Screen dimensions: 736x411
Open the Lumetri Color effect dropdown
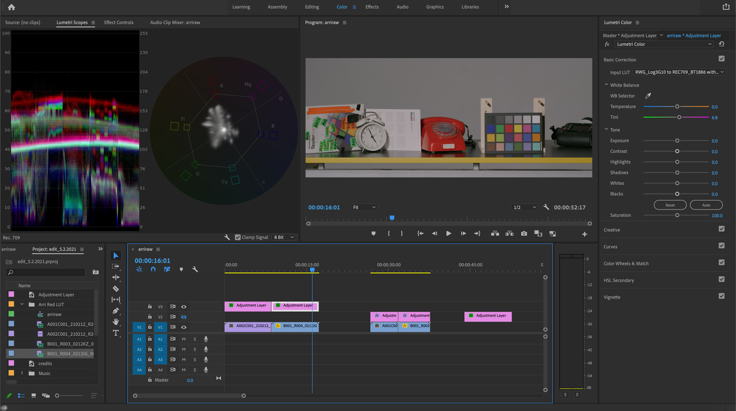pyautogui.click(x=664, y=44)
